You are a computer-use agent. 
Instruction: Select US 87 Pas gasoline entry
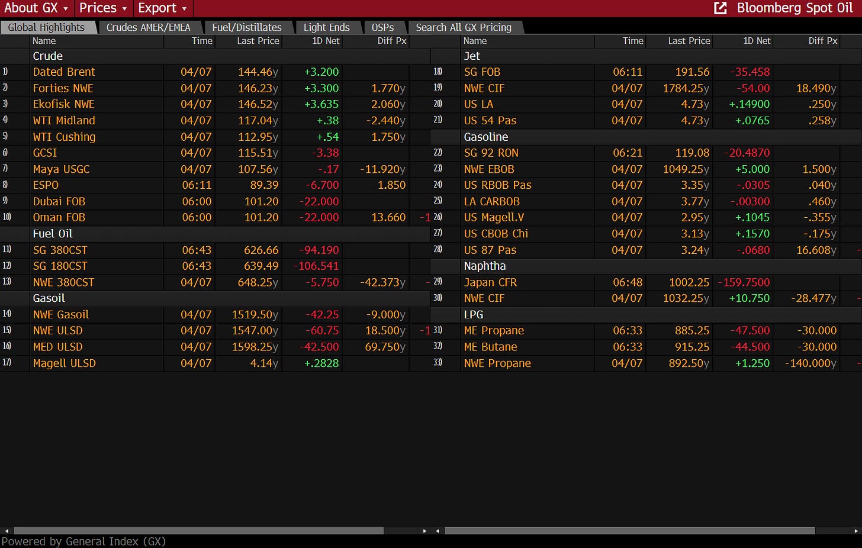646,250
